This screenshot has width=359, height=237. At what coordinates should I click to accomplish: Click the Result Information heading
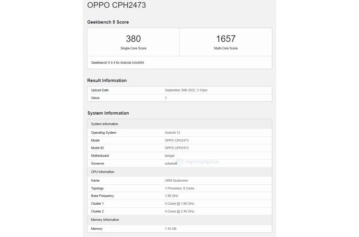pyautogui.click(x=107, y=80)
